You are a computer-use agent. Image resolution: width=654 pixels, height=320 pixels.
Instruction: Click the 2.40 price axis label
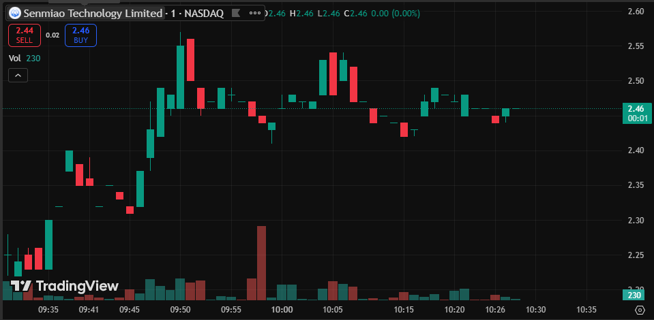636,150
